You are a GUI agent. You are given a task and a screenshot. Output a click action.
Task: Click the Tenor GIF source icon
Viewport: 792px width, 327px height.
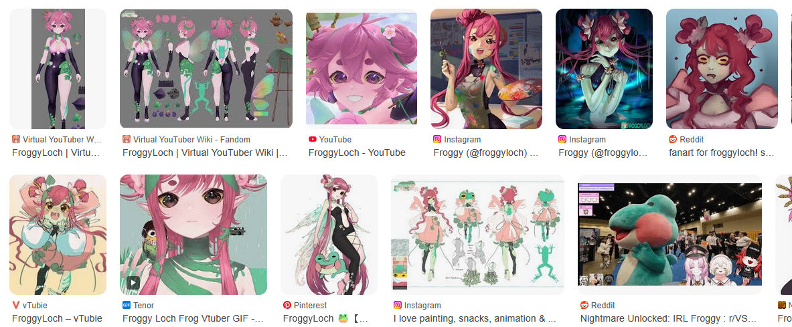[x=127, y=306]
